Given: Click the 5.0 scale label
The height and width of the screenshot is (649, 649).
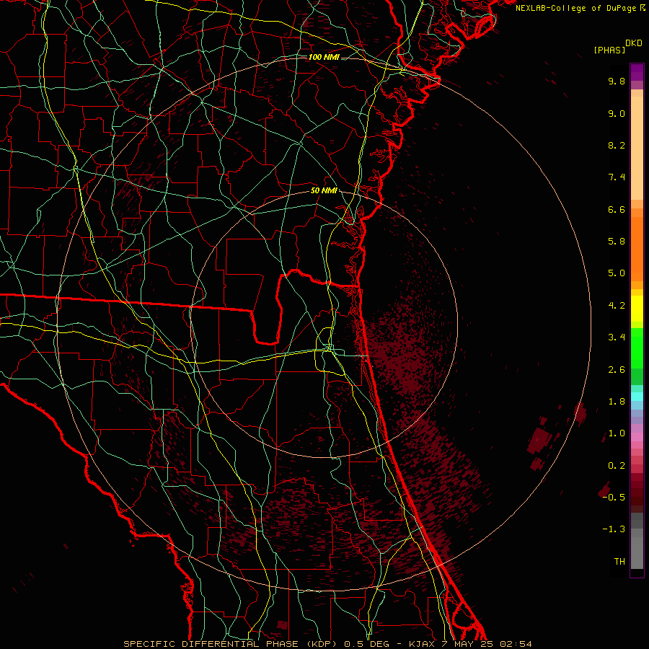Looking at the screenshot, I should [x=617, y=273].
